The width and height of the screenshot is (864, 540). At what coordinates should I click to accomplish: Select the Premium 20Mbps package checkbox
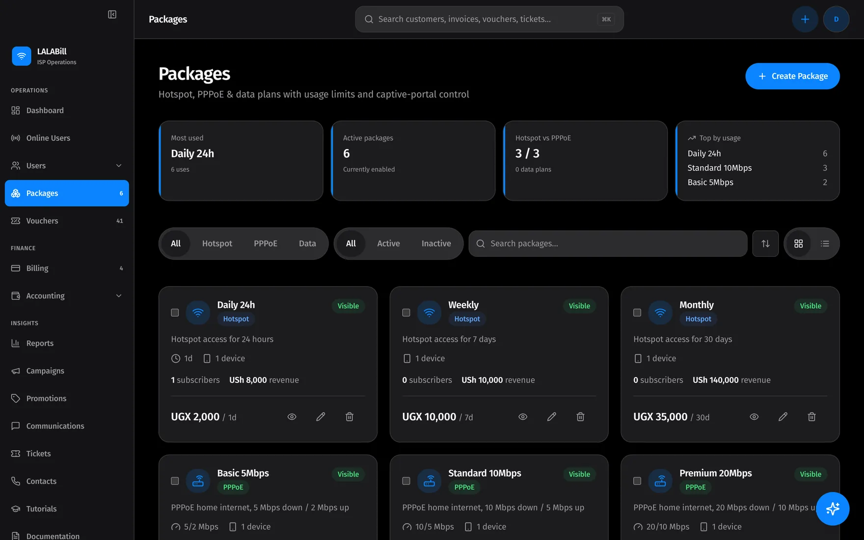tap(637, 481)
